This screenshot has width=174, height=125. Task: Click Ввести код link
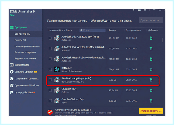(x=151, y=115)
